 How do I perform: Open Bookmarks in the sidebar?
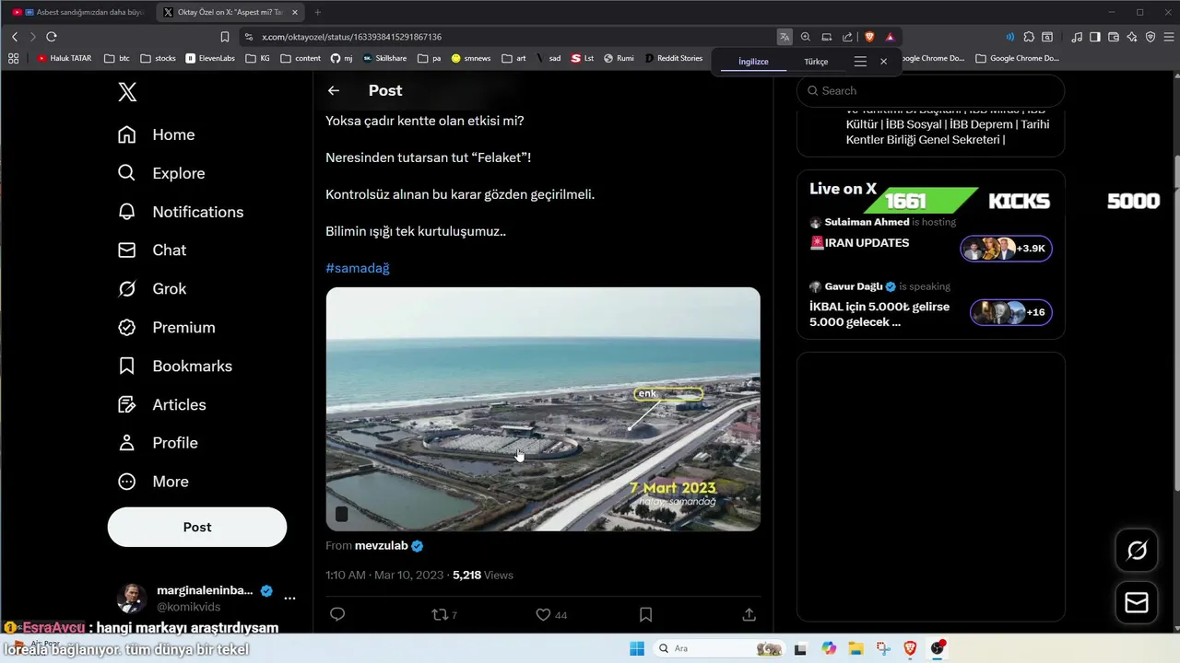pyautogui.click(x=174, y=366)
